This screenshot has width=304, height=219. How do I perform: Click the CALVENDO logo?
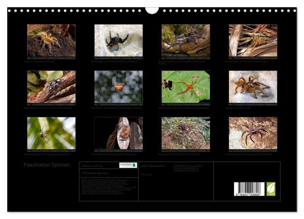tap(128, 165)
